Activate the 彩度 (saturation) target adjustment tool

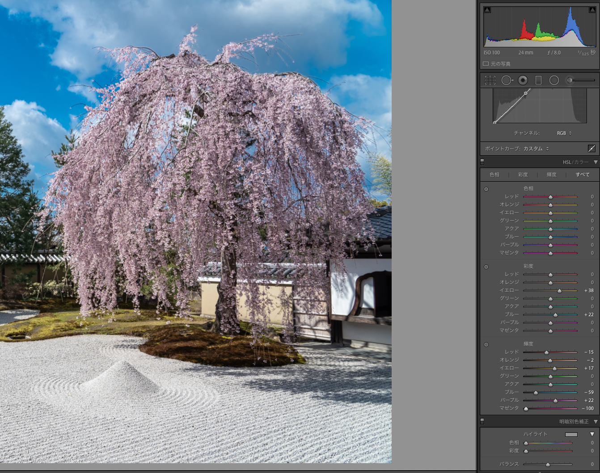coord(486,267)
